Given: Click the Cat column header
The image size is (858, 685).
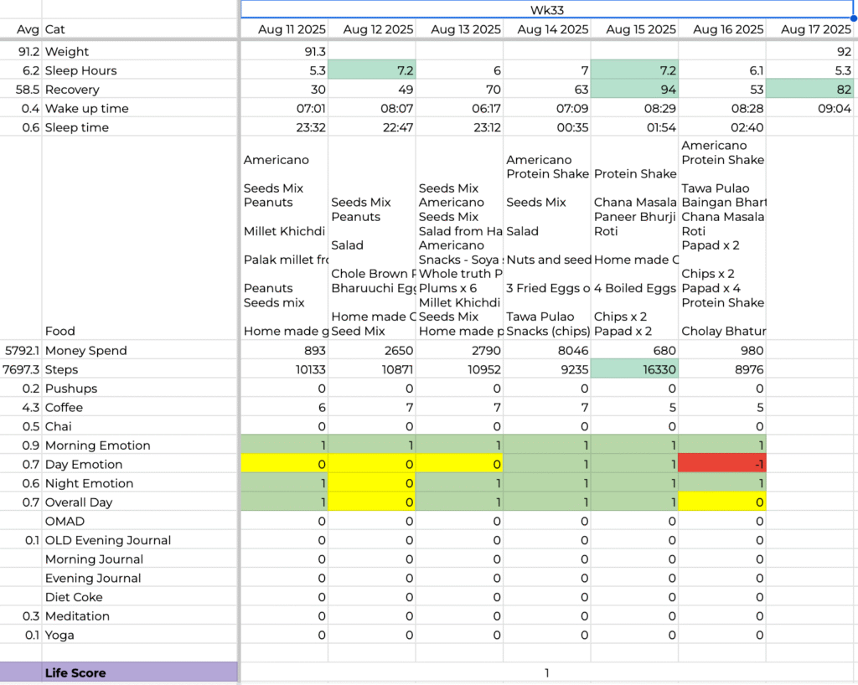Looking at the screenshot, I should click(54, 29).
